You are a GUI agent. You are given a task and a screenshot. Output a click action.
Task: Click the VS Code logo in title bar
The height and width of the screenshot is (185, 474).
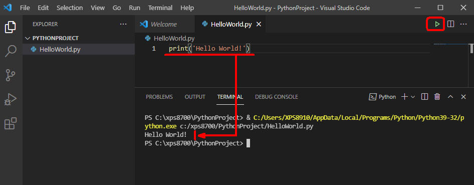click(x=8, y=8)
